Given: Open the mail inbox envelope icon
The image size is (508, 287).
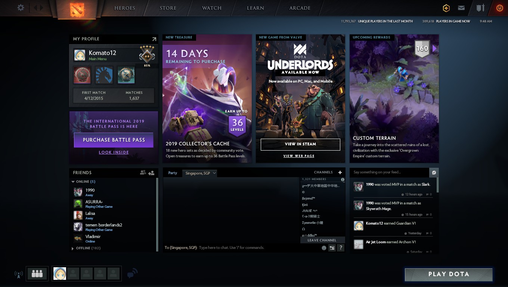Looking at the screenshot, I should point(461,8).
